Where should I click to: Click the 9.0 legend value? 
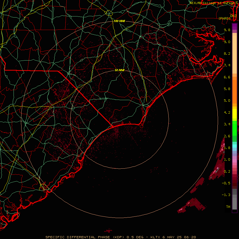227,42
